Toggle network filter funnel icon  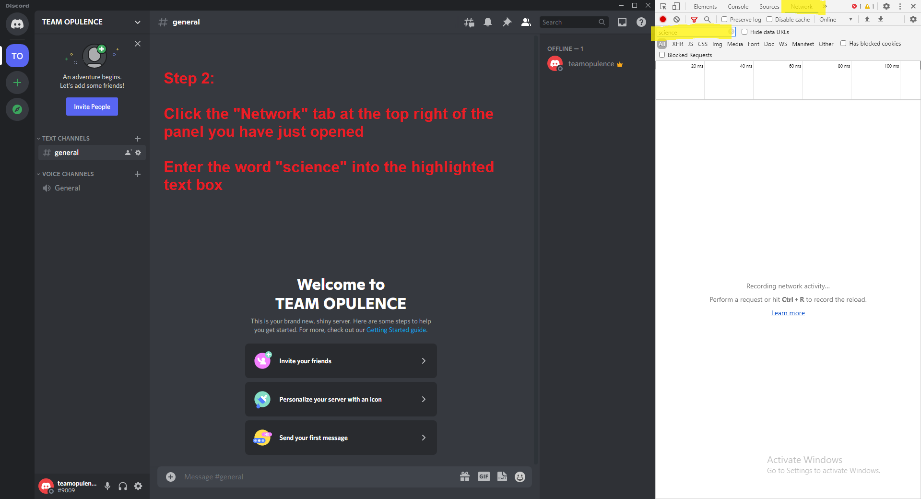click(694, 19)
